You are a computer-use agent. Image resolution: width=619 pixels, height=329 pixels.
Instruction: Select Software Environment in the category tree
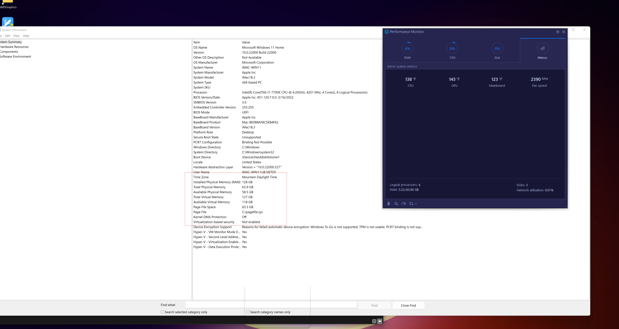point(15,57)
